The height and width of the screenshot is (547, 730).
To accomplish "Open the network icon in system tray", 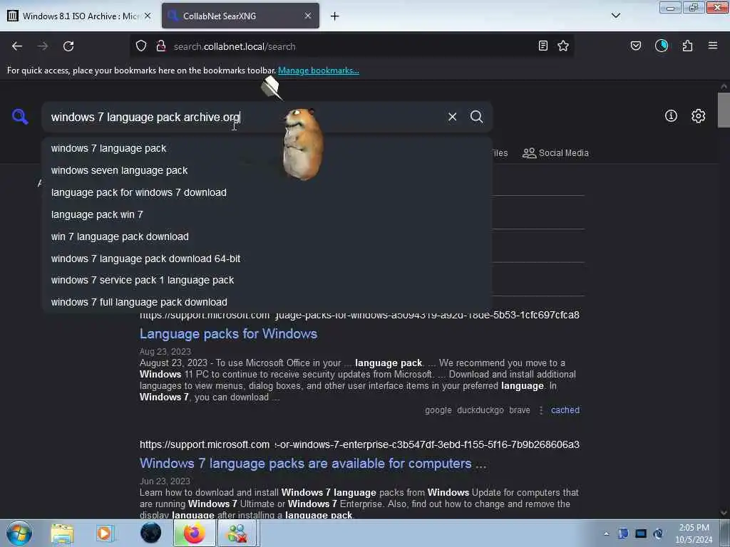I will pos(641,533).
